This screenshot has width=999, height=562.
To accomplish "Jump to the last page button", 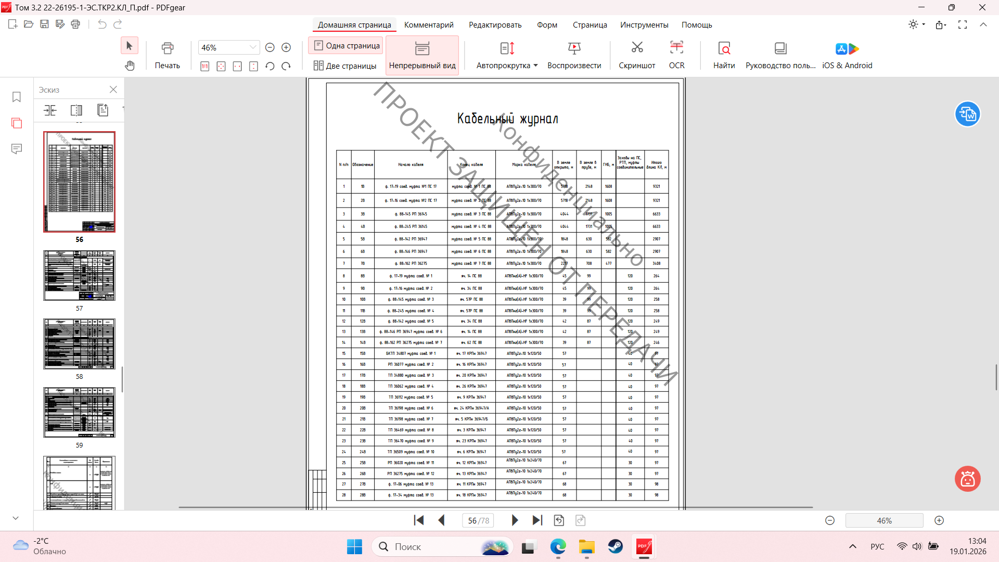I will point(537,520).
